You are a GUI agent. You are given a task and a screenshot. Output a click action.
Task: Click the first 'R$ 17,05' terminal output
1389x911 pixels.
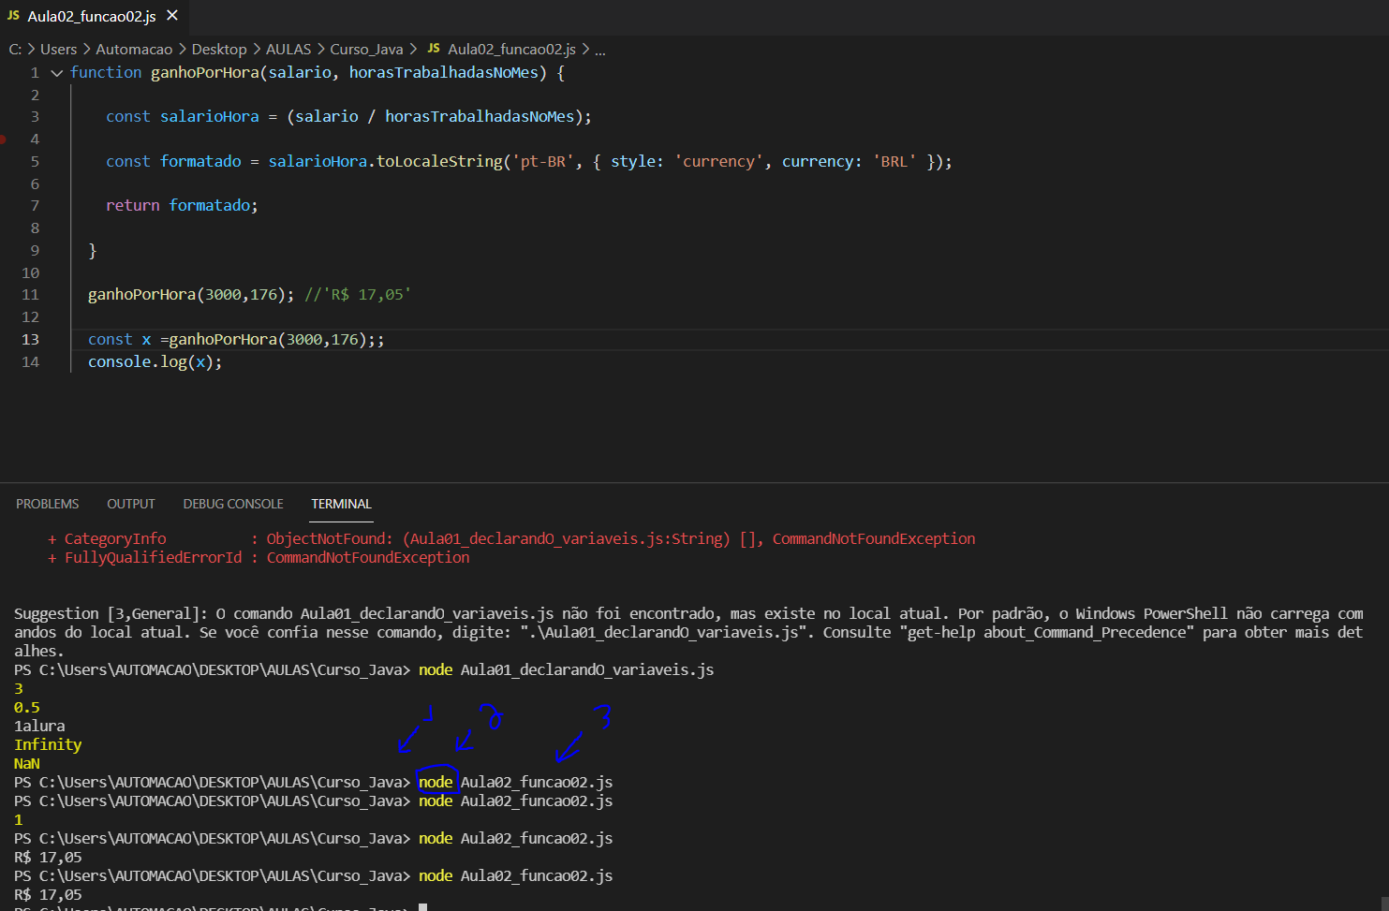48,858
